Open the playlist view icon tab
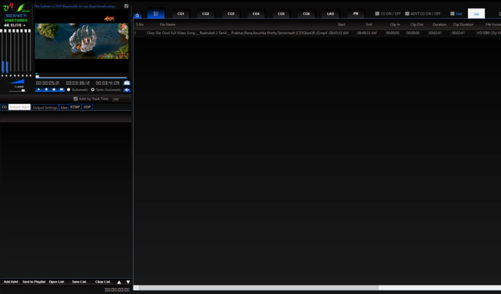Screen dimensions: 501x294 (156, 14)
